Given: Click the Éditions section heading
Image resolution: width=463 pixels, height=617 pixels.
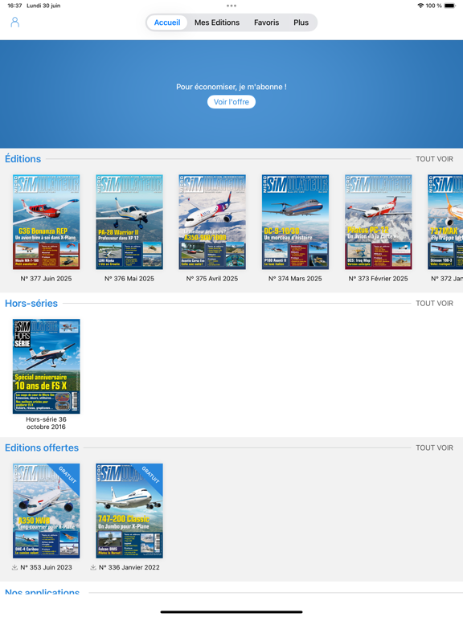Looking at the screenshot, I should [x=23, y=159].
